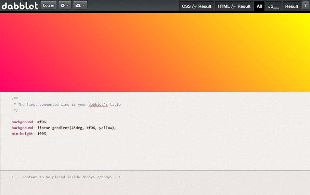
Task: Click the question mark help button
Action: [305, 6]
